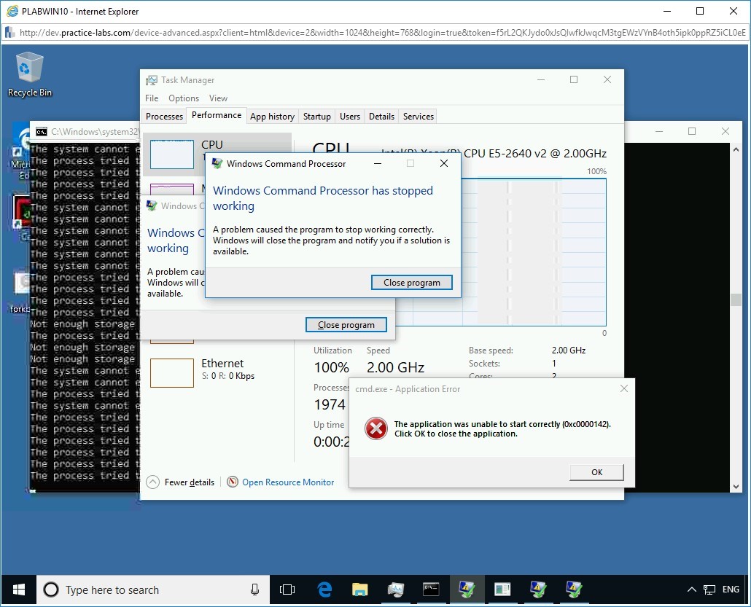
Task: Click the Windows Start button
Action: click(x=17, y=590)
